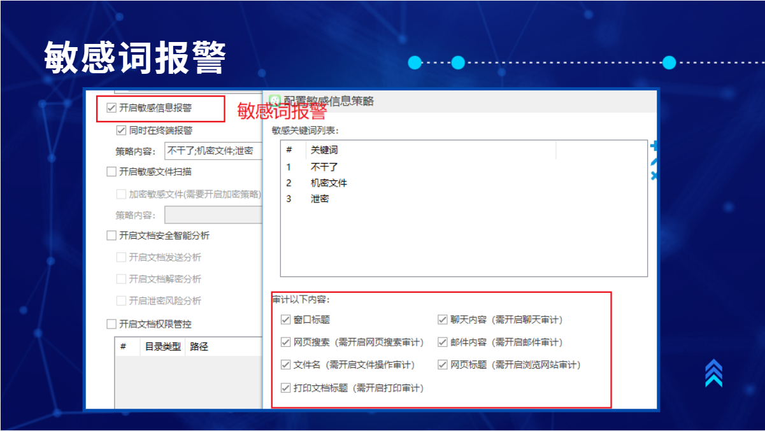
Task: Click the 关键词 column header
Action: click(x=324, y=150)
